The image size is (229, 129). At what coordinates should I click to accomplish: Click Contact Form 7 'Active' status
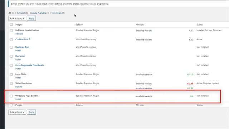pyautogui.click(x=199, y=39)
